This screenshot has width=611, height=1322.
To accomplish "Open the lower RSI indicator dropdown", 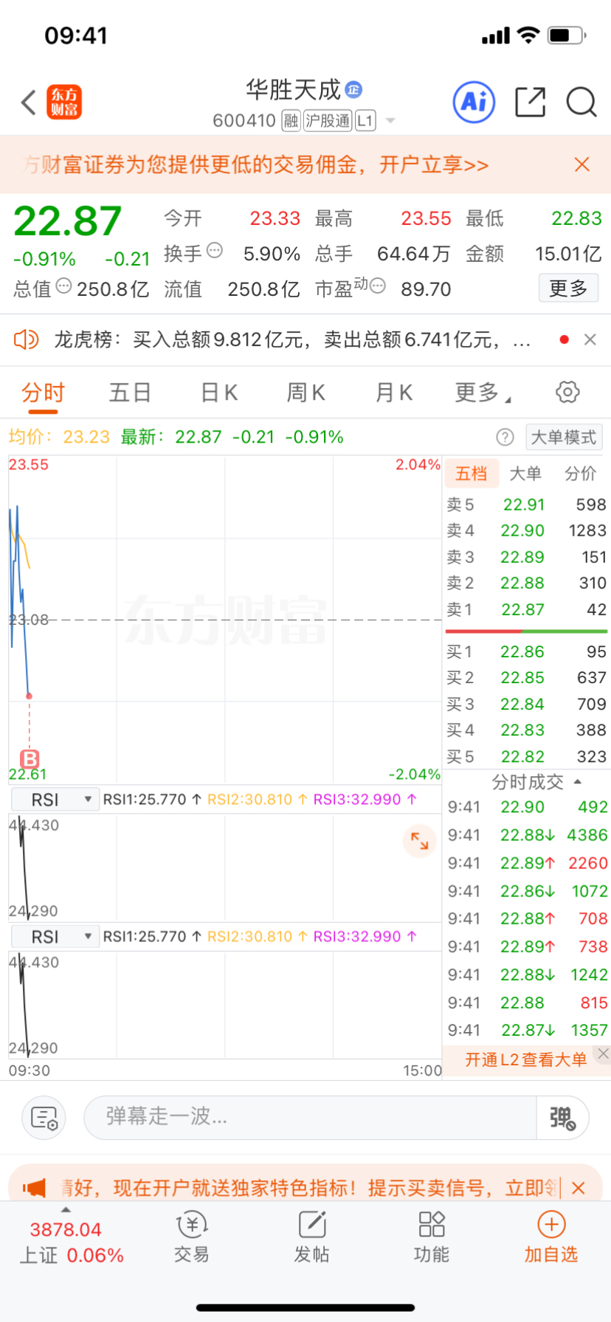I will click(x=55, y=937).
